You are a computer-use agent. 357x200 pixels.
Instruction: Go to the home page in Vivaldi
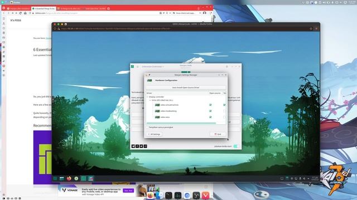pos(25,13)
